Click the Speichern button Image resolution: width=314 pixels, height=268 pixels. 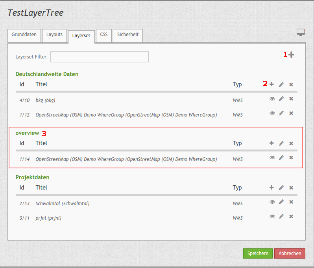pos(258,253)
